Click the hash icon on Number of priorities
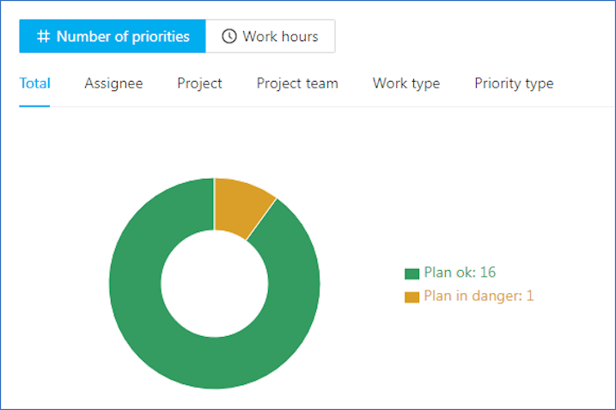 click(43, 36)
